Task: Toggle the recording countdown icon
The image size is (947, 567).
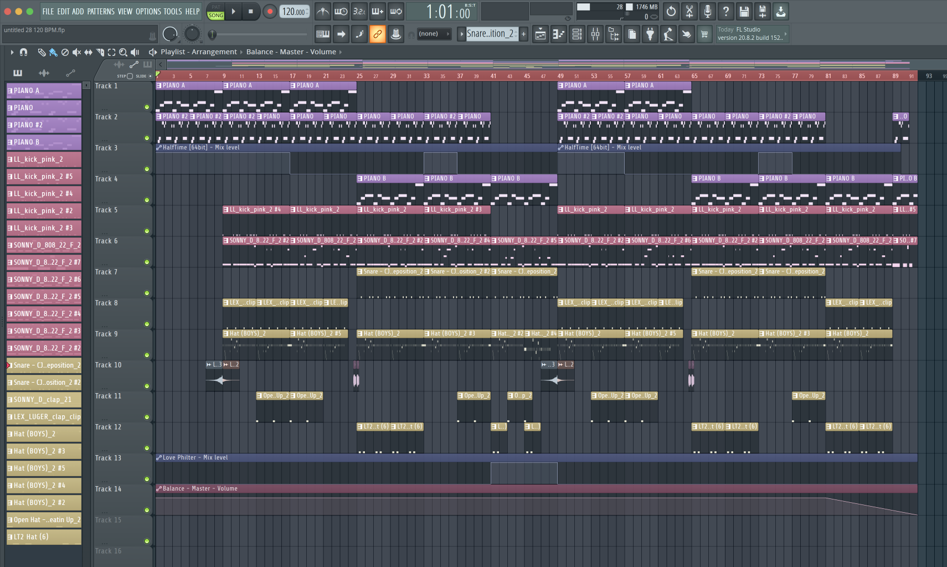Action: tap(359, 11)
